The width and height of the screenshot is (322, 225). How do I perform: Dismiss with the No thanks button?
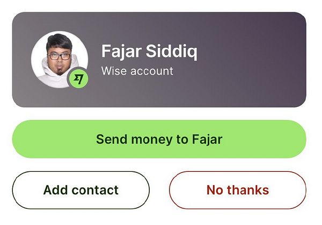coord(238,190)
